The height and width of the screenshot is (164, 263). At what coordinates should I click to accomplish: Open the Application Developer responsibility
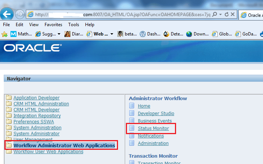coord(36,98)
